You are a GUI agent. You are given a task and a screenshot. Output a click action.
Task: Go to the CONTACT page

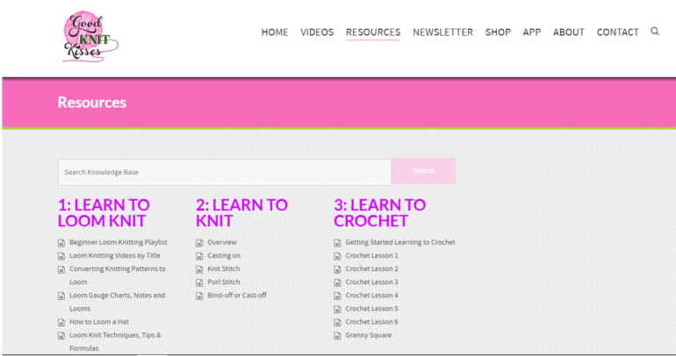pos(617,32)
